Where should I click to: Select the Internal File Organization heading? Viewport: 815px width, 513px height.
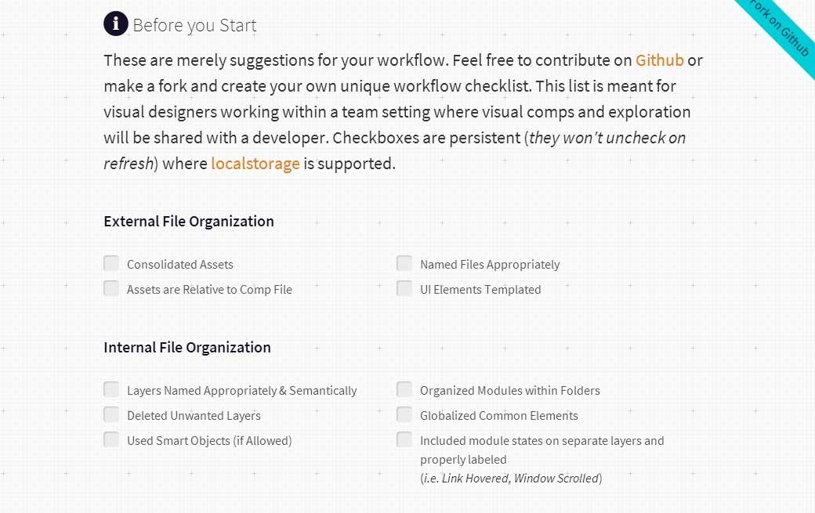tap(187, 348)
